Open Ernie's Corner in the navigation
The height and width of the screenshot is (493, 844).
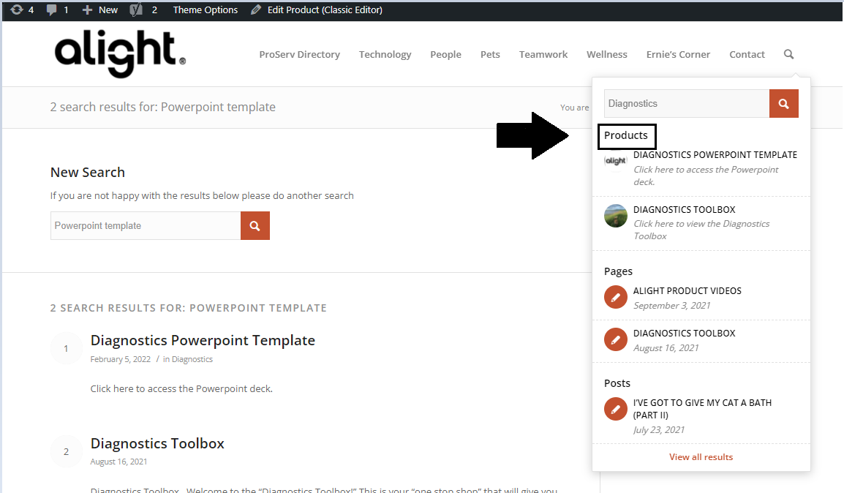[x=678, y=54]
